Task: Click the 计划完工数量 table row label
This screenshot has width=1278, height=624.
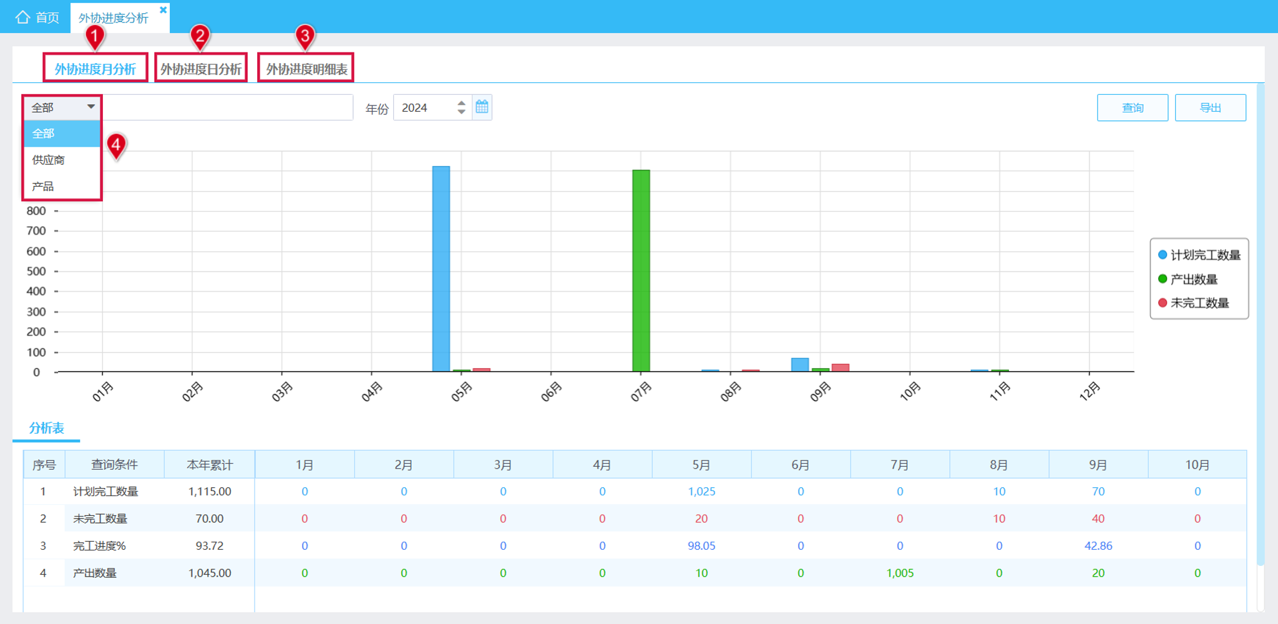Action: pos(105,492)
